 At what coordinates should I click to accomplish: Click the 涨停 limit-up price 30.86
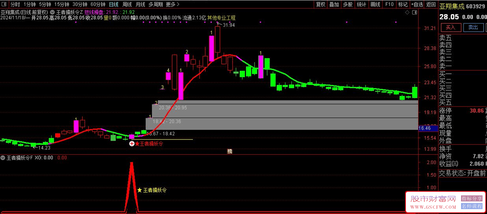[476, 111]
